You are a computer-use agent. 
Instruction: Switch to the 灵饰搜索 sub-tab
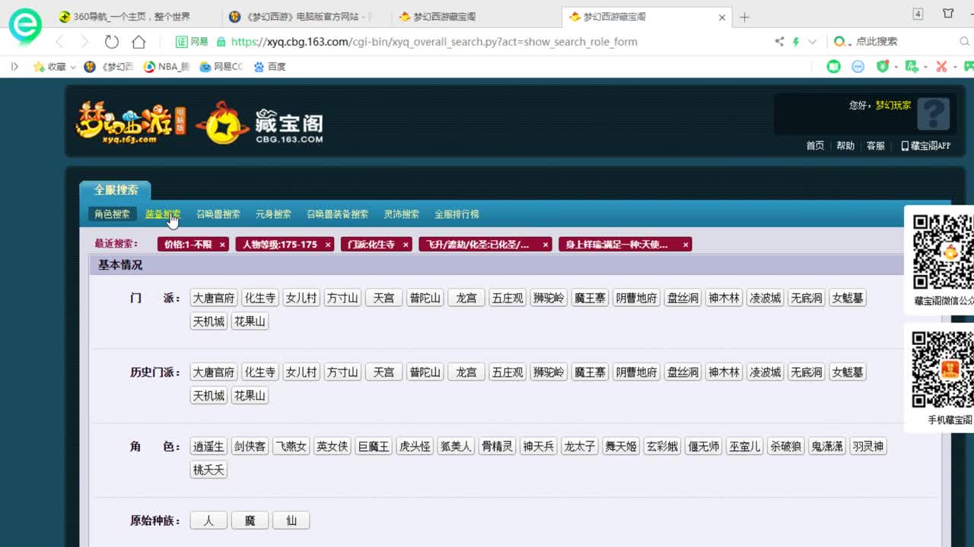coord(401,214)
